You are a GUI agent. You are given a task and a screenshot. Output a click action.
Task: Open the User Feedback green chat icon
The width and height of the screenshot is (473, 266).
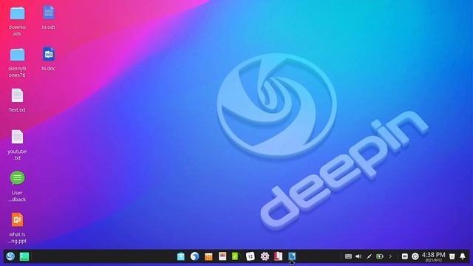click(17, 178)
